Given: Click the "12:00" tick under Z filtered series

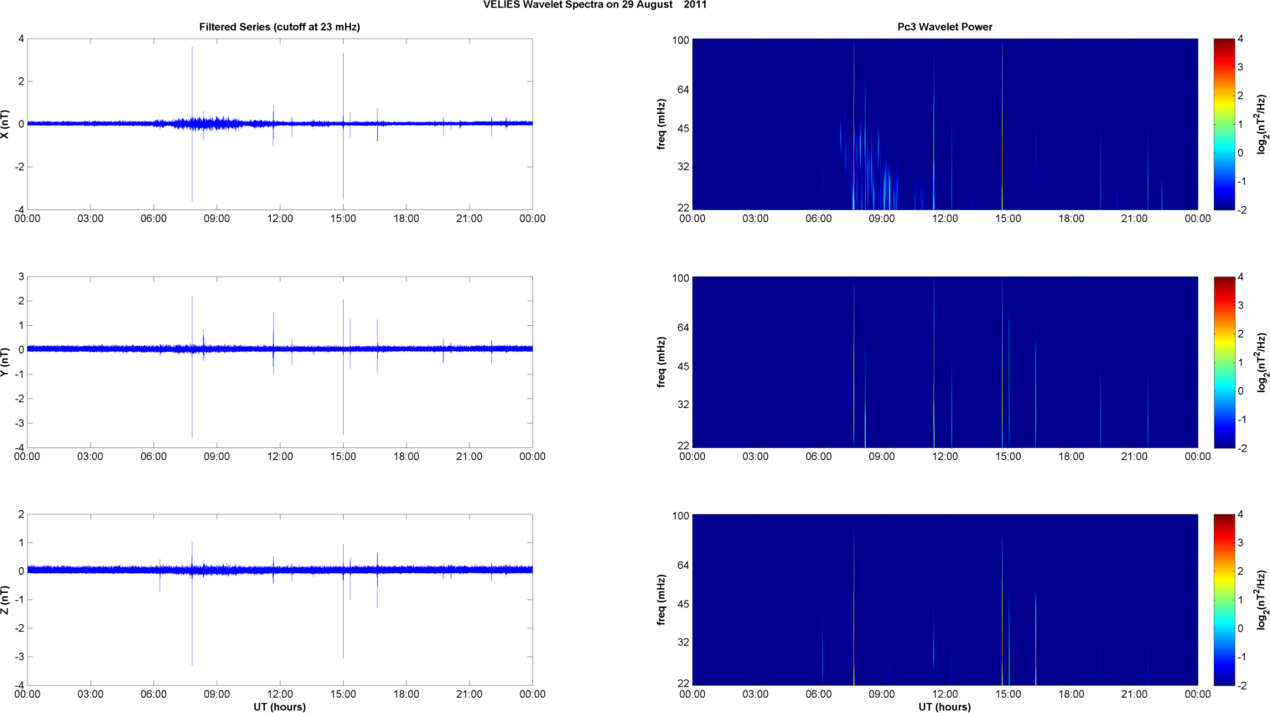Looking at the screenshot, I should pyautogui.click(x=280, y=694).
